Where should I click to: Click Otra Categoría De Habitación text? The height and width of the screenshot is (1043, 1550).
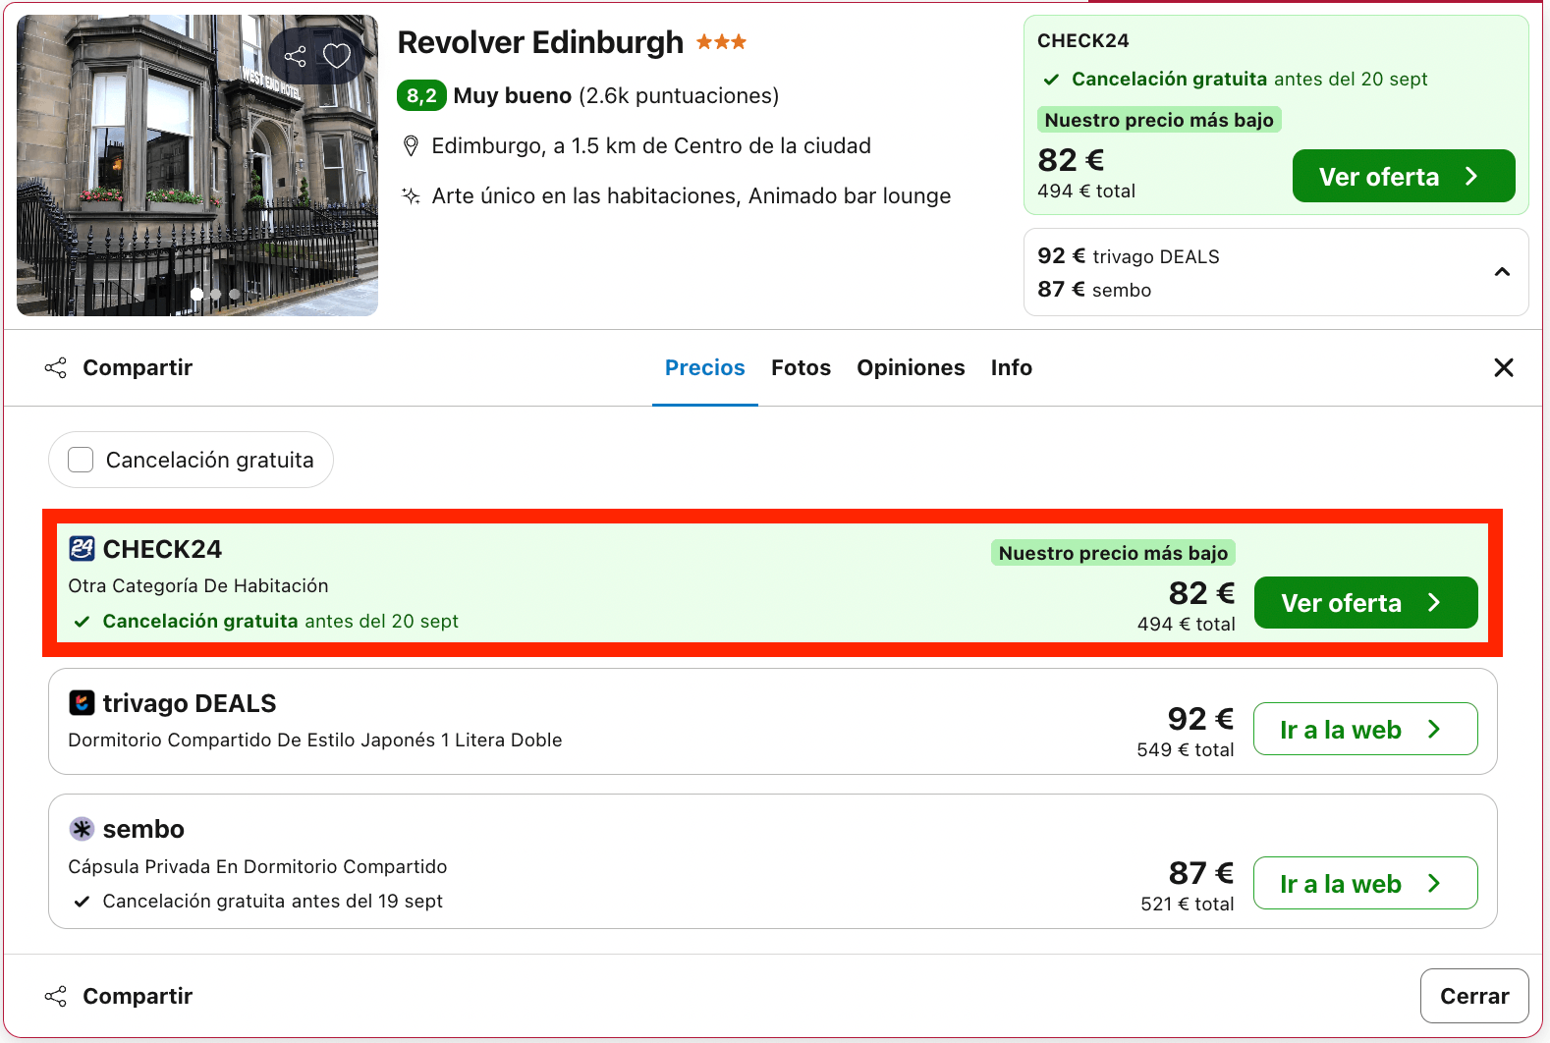pyautogui.click(x=198, y=585)
